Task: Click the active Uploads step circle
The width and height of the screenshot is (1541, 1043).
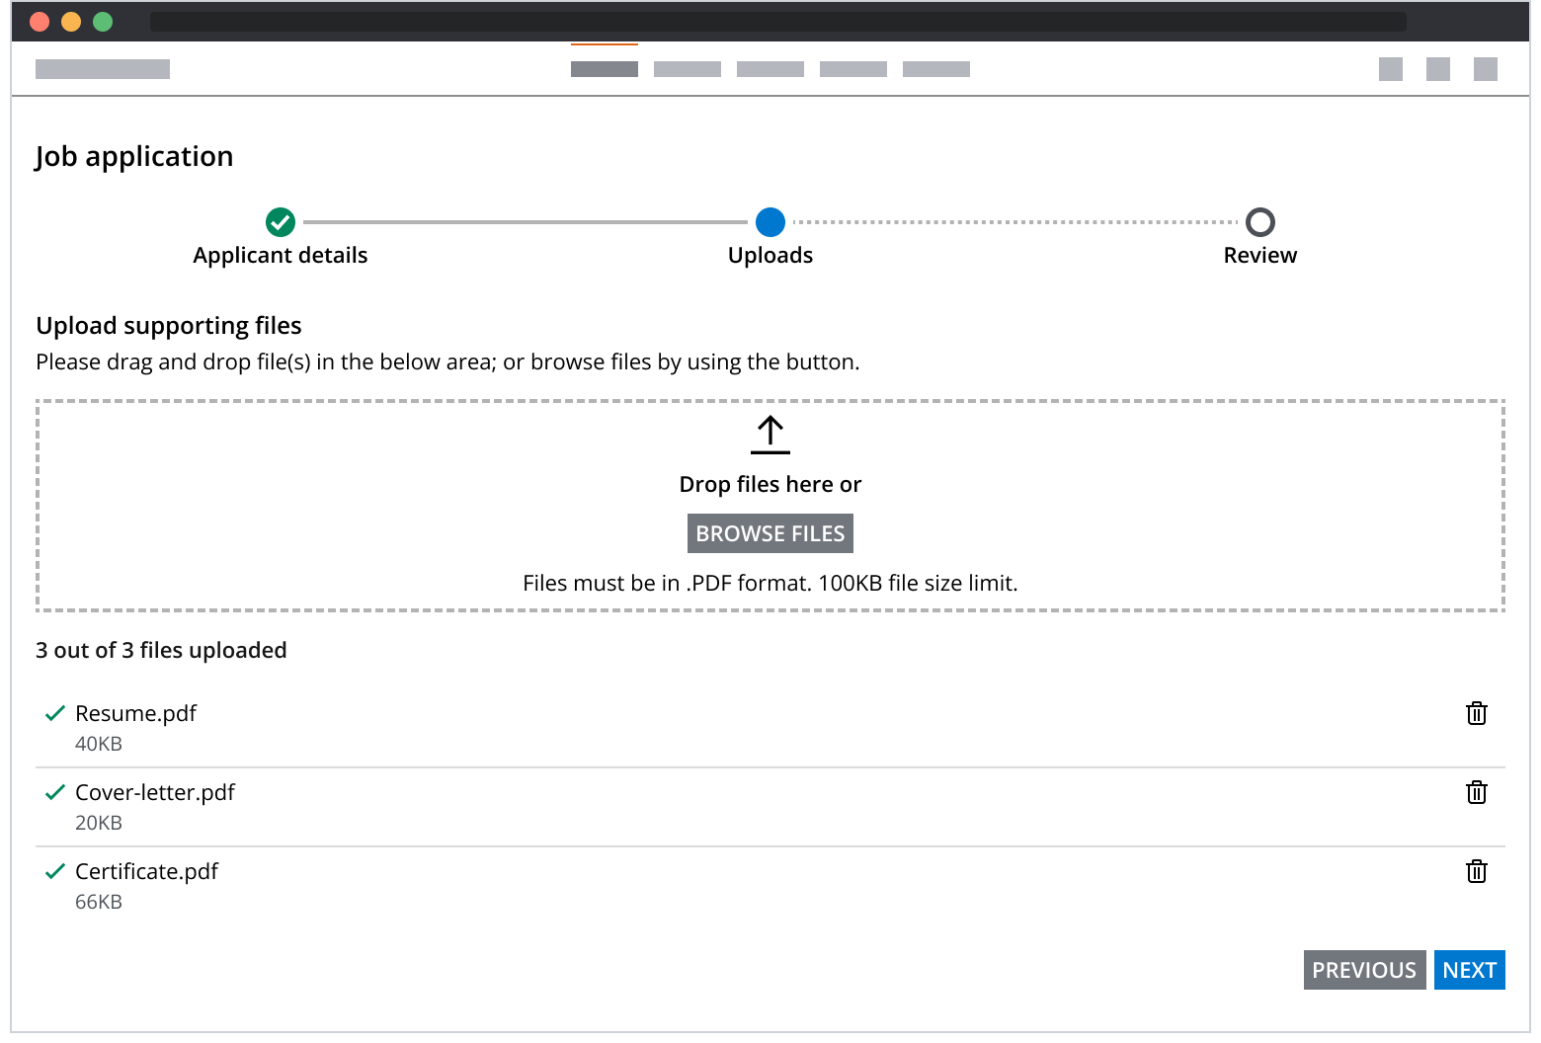Action: point(770,222)
